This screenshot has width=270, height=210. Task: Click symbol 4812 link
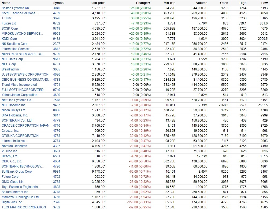[x=57, y=49]
